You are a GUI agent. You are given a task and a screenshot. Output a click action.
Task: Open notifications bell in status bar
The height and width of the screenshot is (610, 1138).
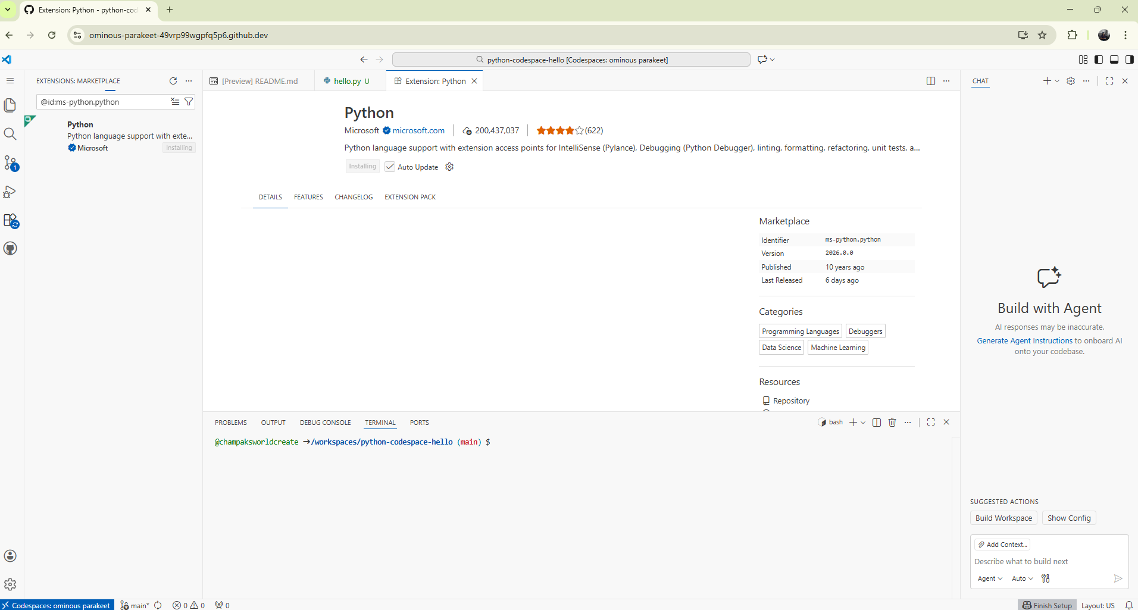(x=1128, y=605)
